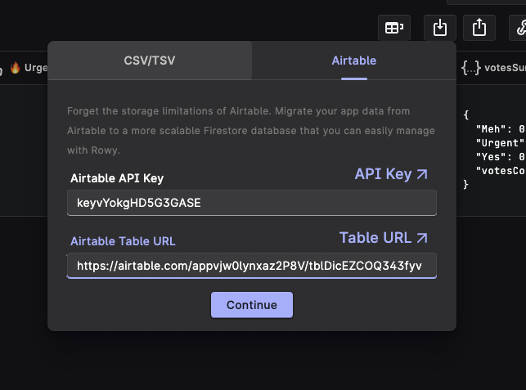This screenshot has width=526, height=390.
Task: Click the export/share icon in toolbar
Action: click(x=479, y=28)
